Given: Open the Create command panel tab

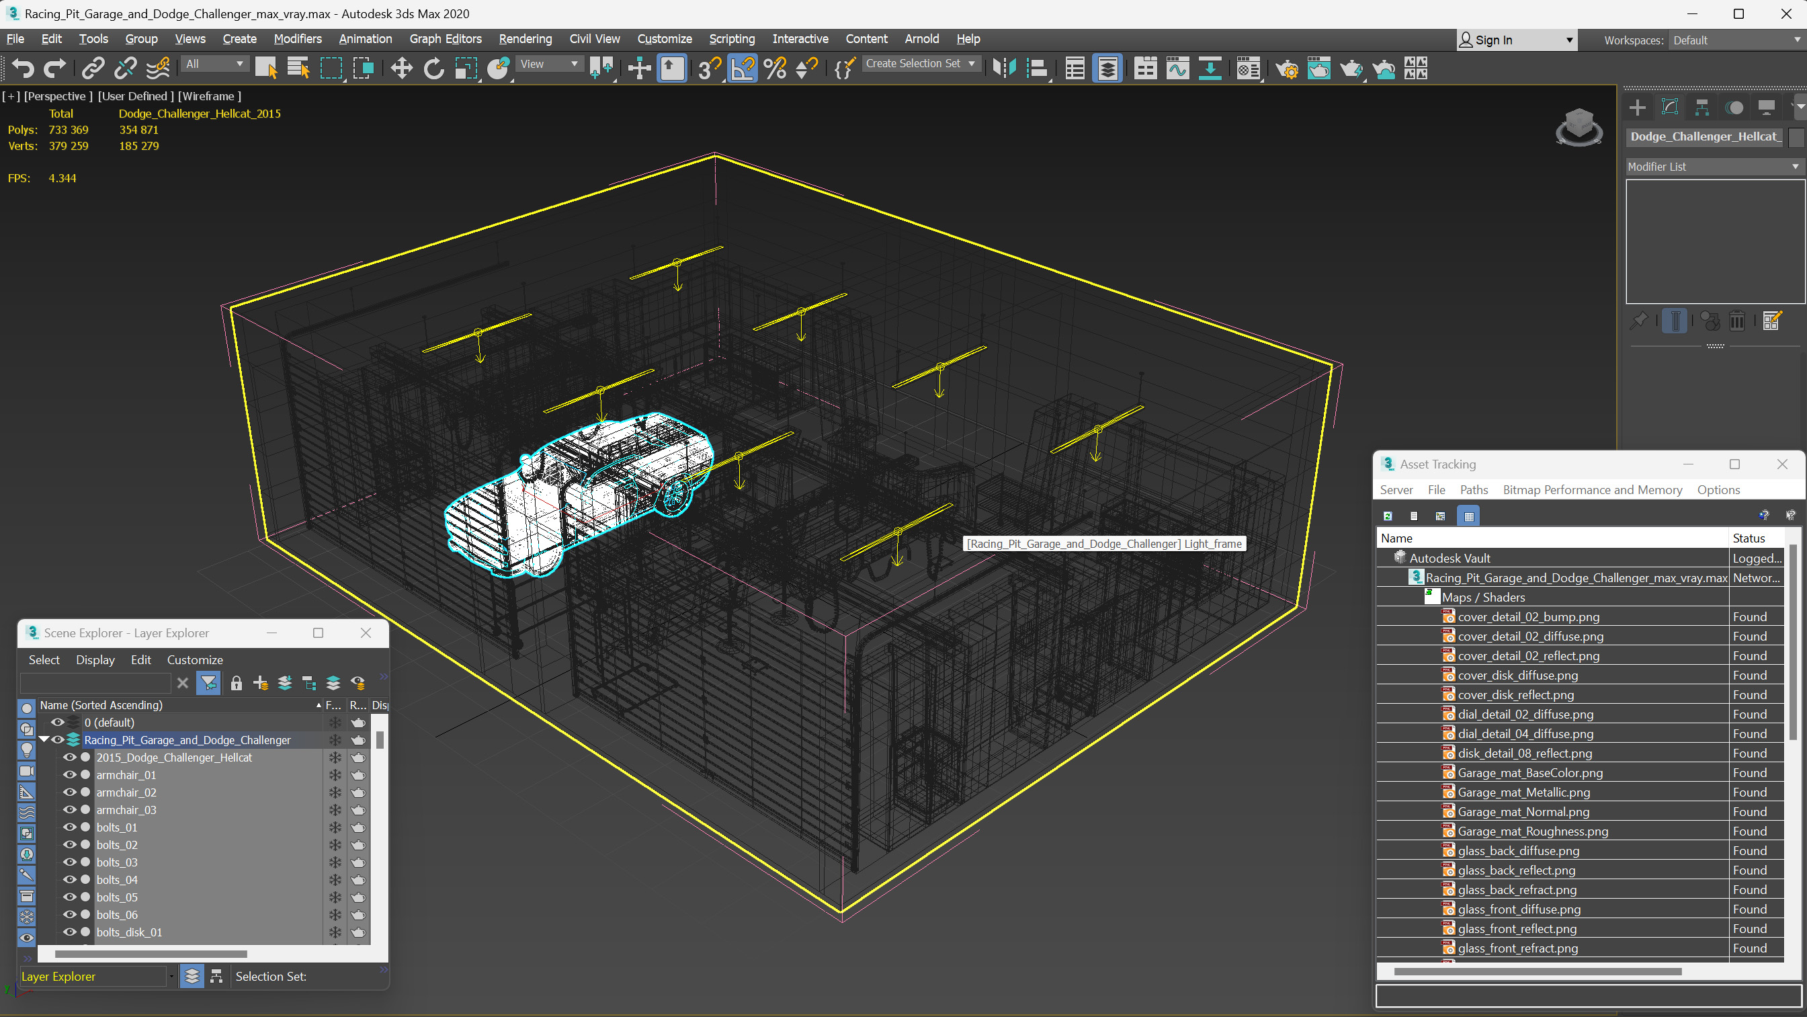Looking at the screenshot, I should (1638, 108).
